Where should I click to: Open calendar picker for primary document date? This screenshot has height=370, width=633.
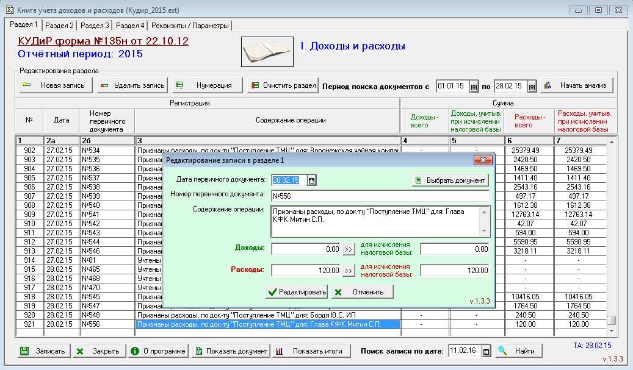coord(312,180)
